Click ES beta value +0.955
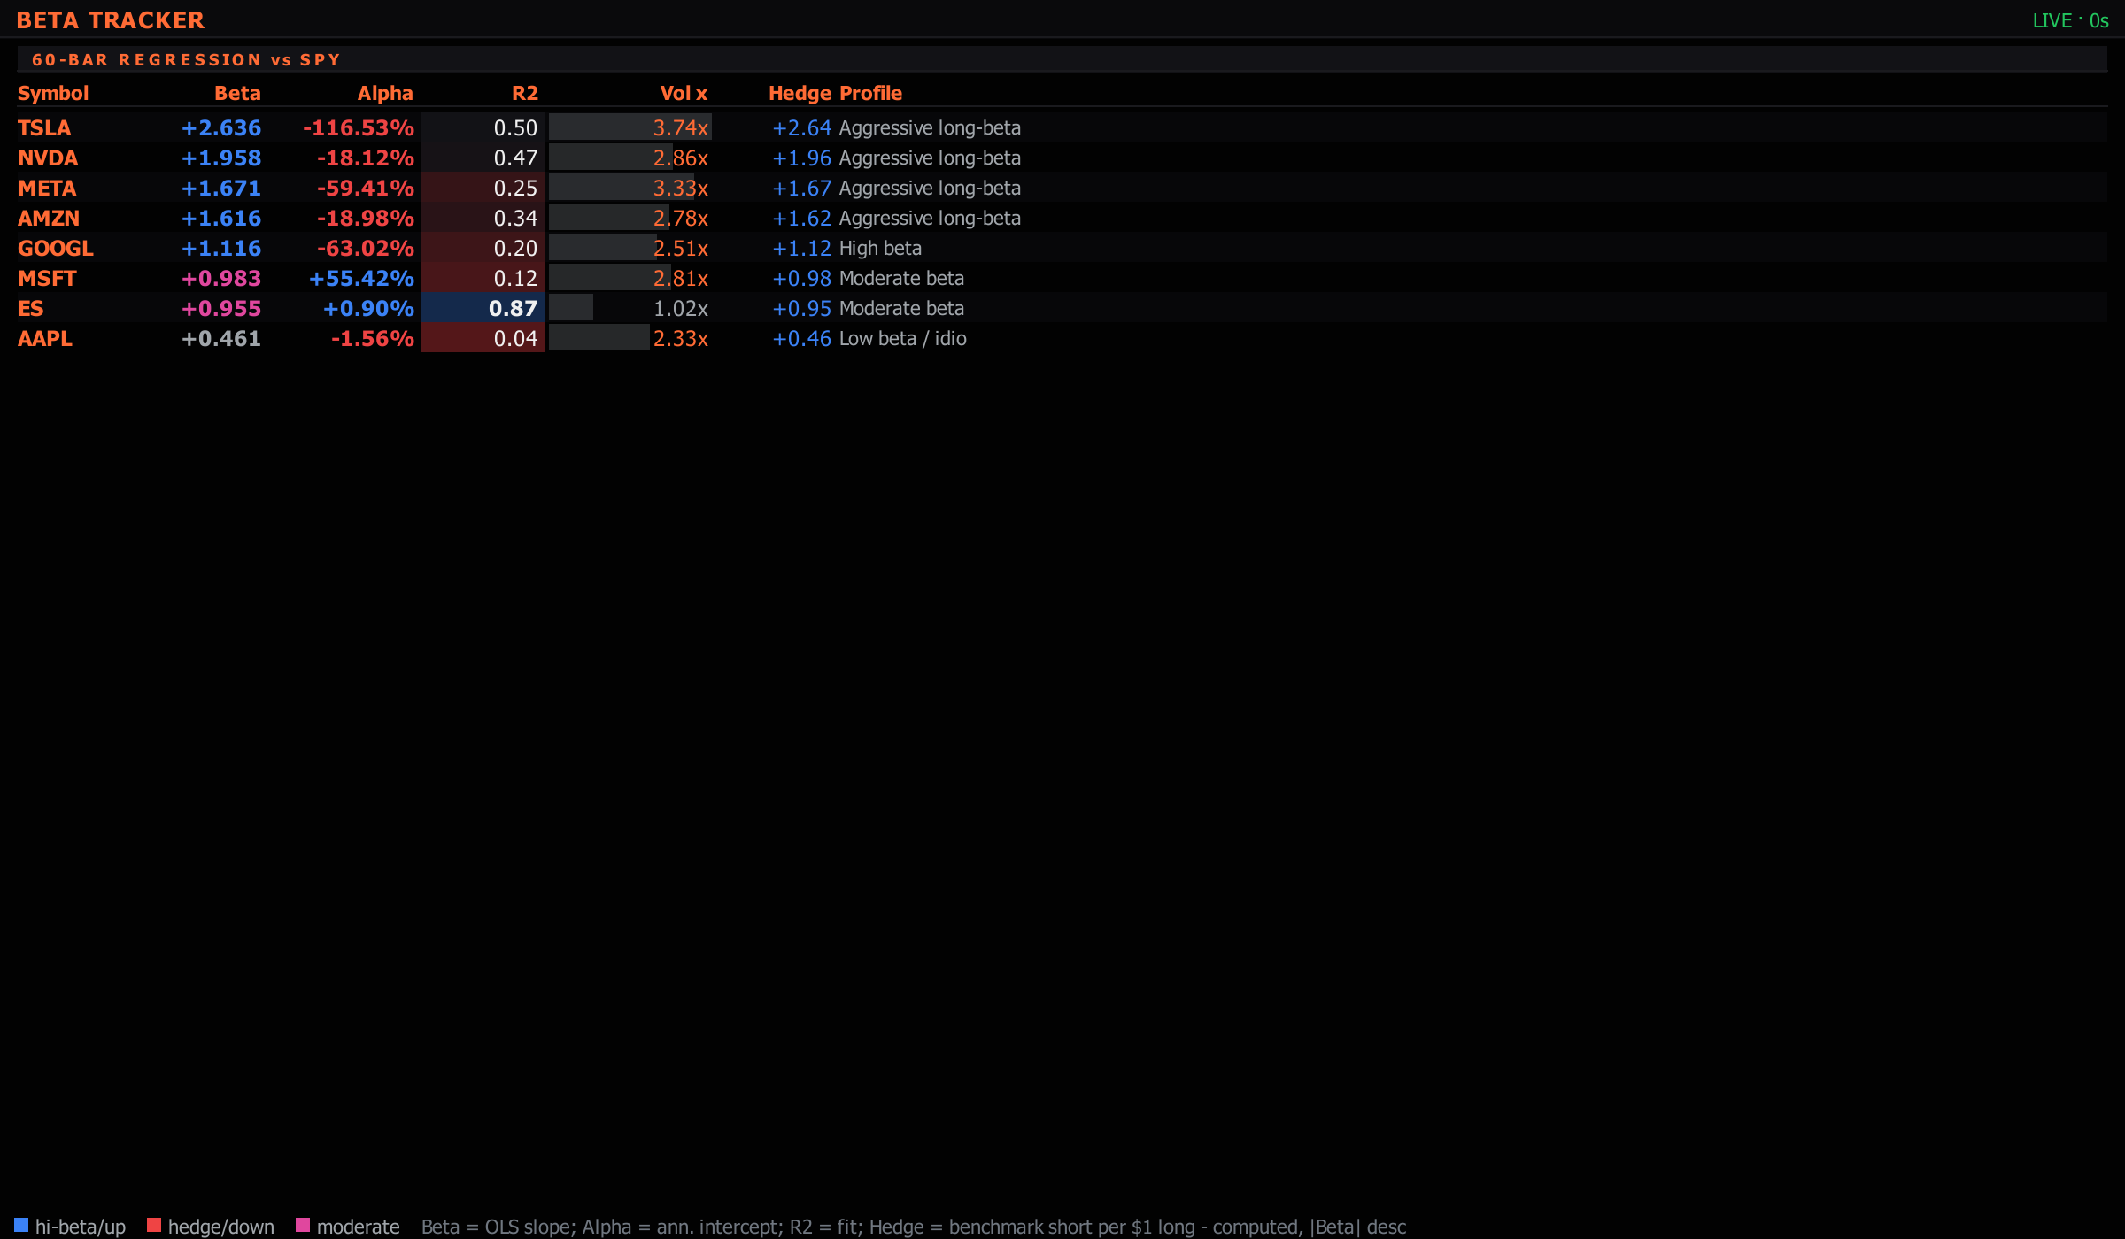Viewport: 2125px width, 1239px height. pyautogui.click(x=221, y=308)
